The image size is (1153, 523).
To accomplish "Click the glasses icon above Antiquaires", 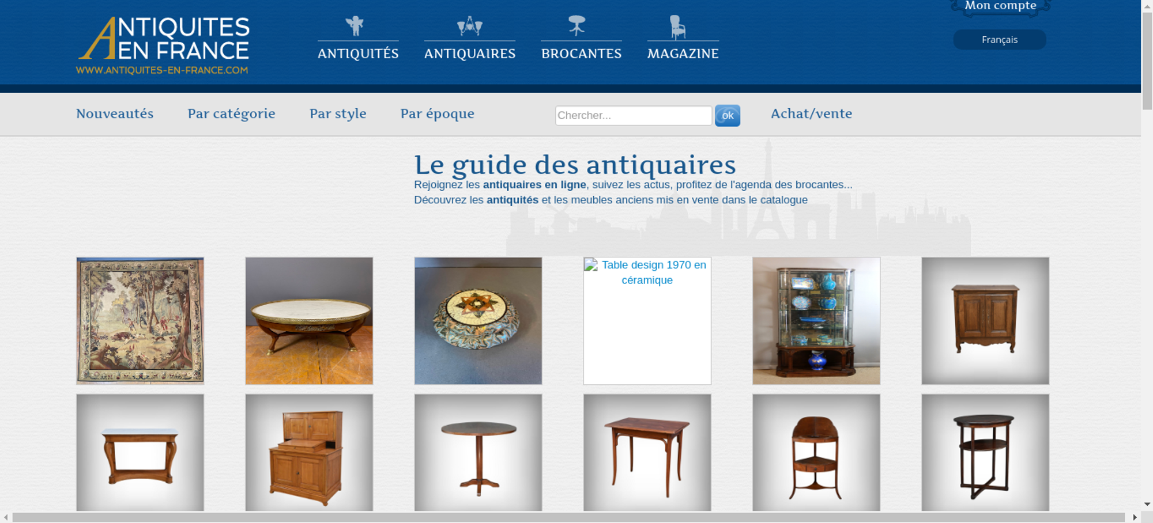I will [x=469, y=26].
